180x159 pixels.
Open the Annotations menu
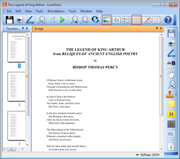click(56, 11)
